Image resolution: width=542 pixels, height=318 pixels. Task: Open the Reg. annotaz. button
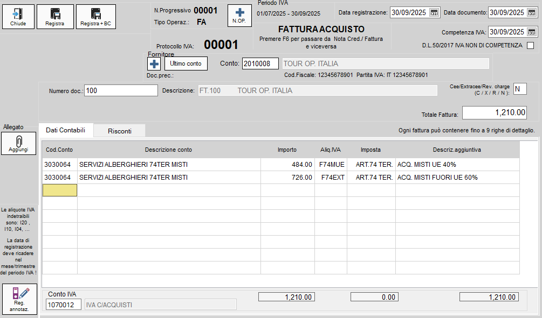20,299
